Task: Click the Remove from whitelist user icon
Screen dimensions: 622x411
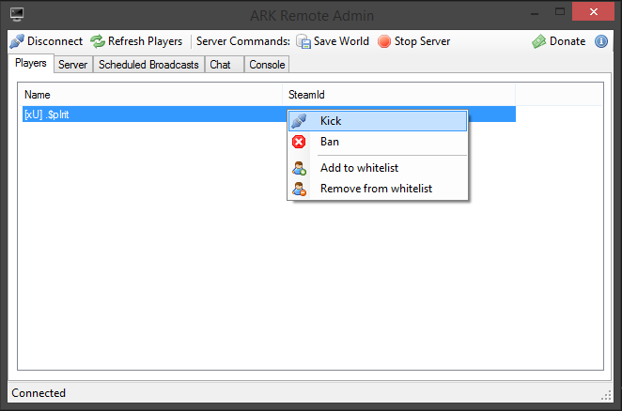Action: 299,189
